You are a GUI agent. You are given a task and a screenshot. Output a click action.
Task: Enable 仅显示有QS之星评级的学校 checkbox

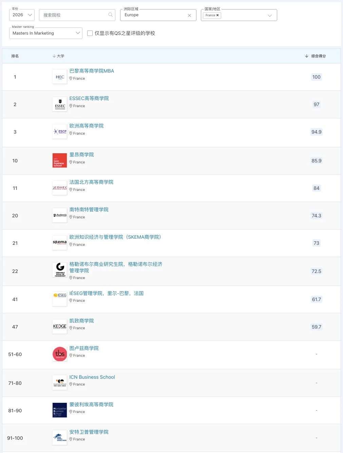pos(90,33)
